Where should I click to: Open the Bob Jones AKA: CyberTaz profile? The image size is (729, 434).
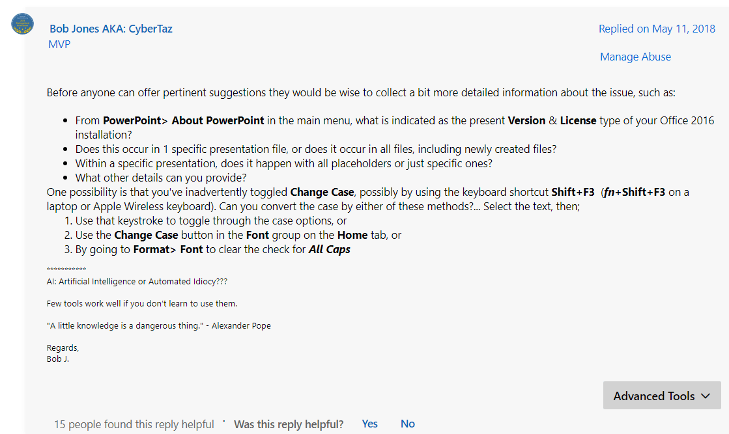(x=111, y=29)
